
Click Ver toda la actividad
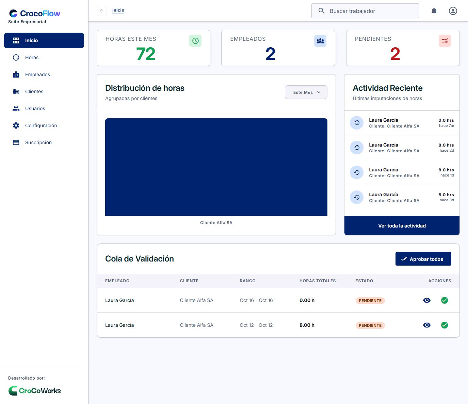pos(402,225)
